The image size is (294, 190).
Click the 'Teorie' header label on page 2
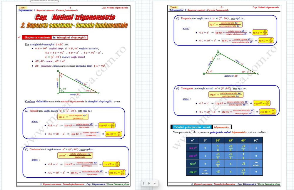click(173, 7)
